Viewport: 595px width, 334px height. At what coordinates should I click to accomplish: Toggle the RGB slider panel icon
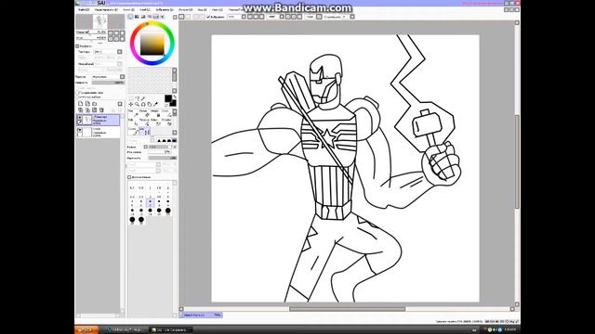tap(137, 17)
